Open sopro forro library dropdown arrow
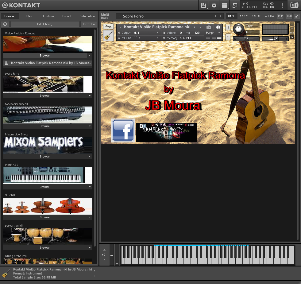 (x=90, y=95)
